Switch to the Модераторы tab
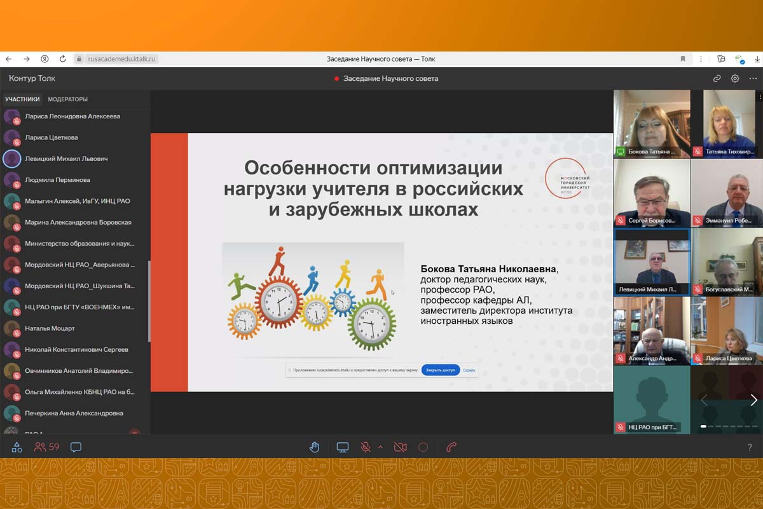 tap(68, 99)
